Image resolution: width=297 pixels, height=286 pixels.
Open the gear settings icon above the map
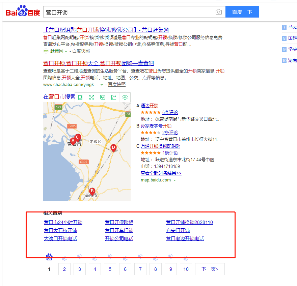125,97
